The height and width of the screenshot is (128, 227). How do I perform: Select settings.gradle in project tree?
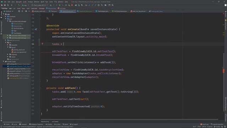coord(18,76)
